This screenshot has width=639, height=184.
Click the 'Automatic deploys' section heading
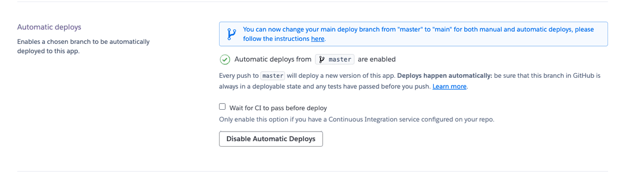pos(49,27)
